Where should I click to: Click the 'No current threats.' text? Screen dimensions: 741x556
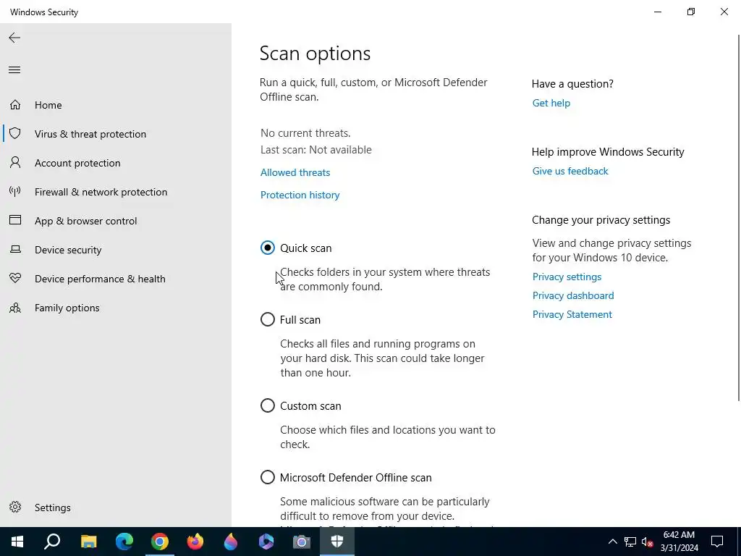point(306,133)
